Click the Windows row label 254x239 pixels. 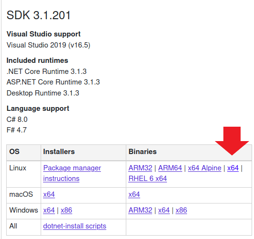[x=23, y=210]
